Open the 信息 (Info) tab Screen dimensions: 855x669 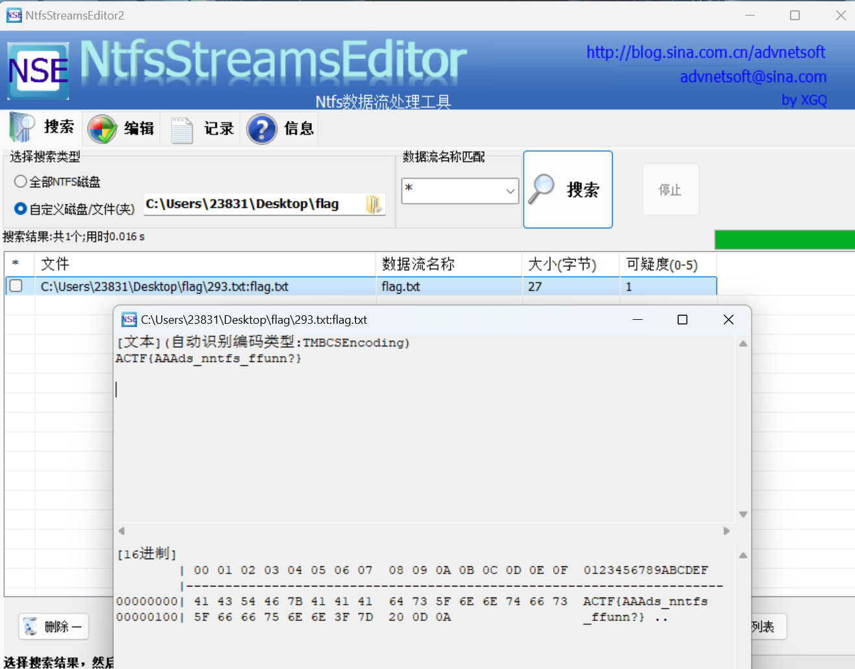coord(281,129)
